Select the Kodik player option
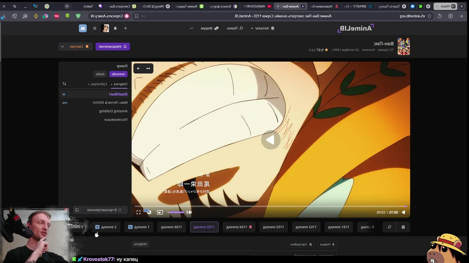Image resolution: width=469 pixels, height=263 pixels. point(100,74)
